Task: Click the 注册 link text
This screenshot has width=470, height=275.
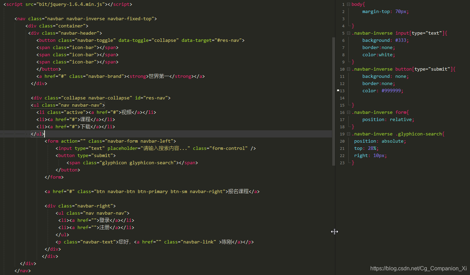Action: [x=104, y=227]
